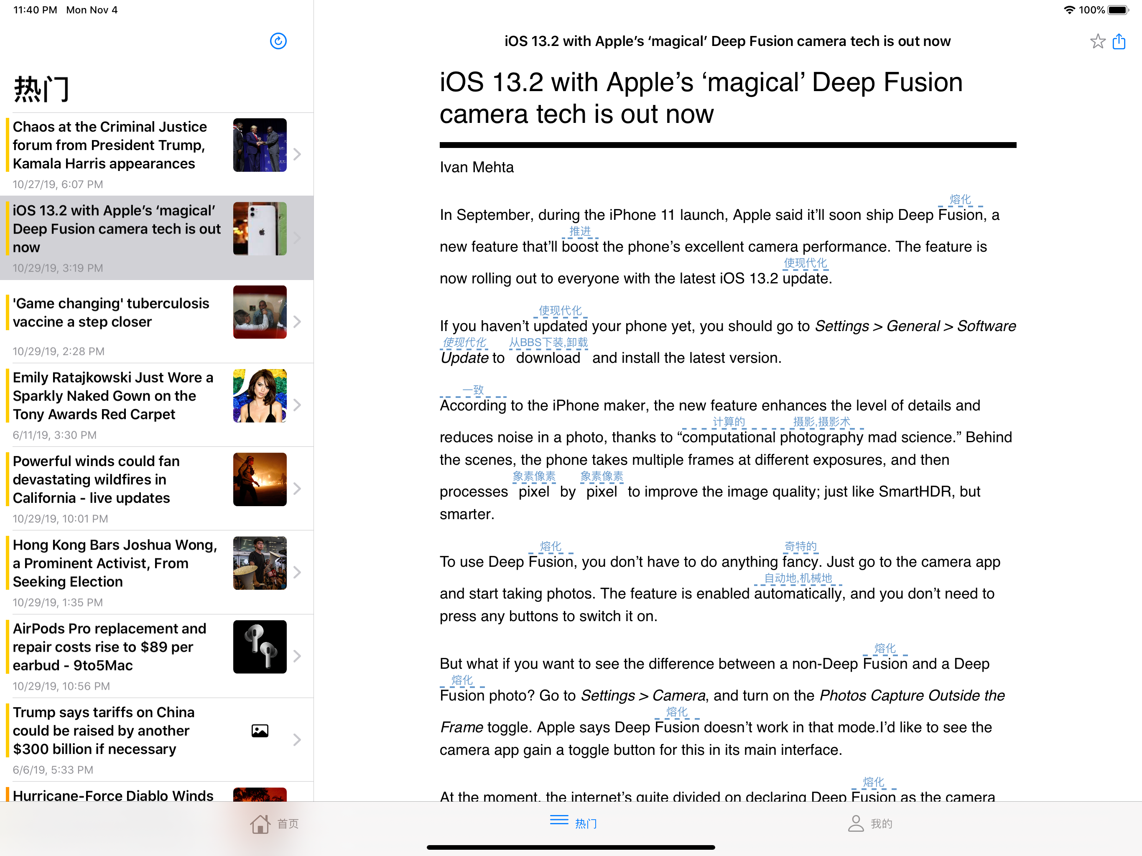Open 'Powerful winds could fan devastating wildfires' headline
Image resolution: width=1142 pixels, height=856 pixels.
tap(97, 480)
